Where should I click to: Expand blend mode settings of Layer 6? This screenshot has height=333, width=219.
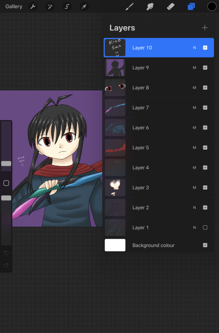pyautogui.click(x=194, y=127)
